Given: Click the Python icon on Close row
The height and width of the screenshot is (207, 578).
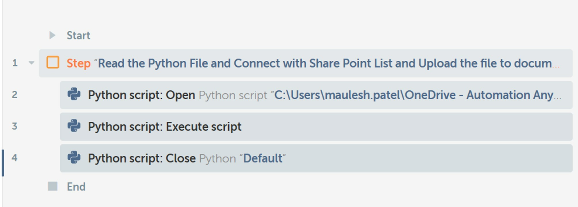Looking at the screenshot, I should (x=74, y=158).
